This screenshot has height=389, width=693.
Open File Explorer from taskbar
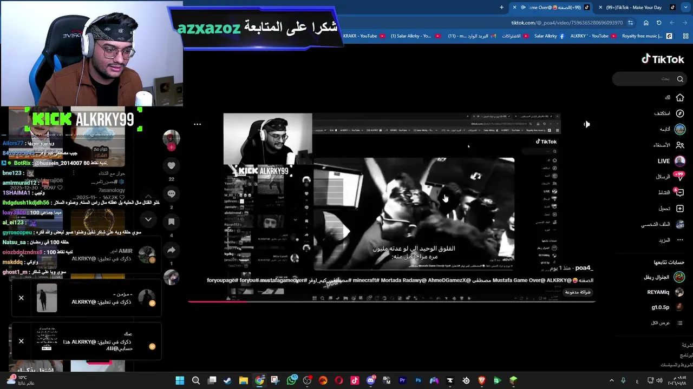click(x=244, y=380)
